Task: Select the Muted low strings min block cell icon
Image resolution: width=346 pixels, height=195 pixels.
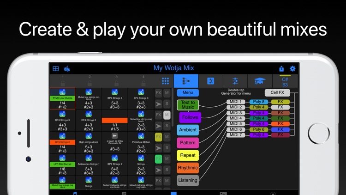Action: tap(89, 92)
